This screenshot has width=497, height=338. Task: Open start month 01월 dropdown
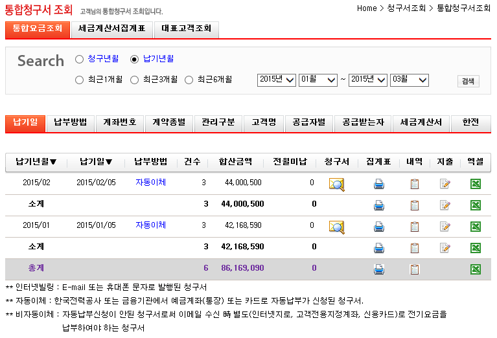point(318,80)
